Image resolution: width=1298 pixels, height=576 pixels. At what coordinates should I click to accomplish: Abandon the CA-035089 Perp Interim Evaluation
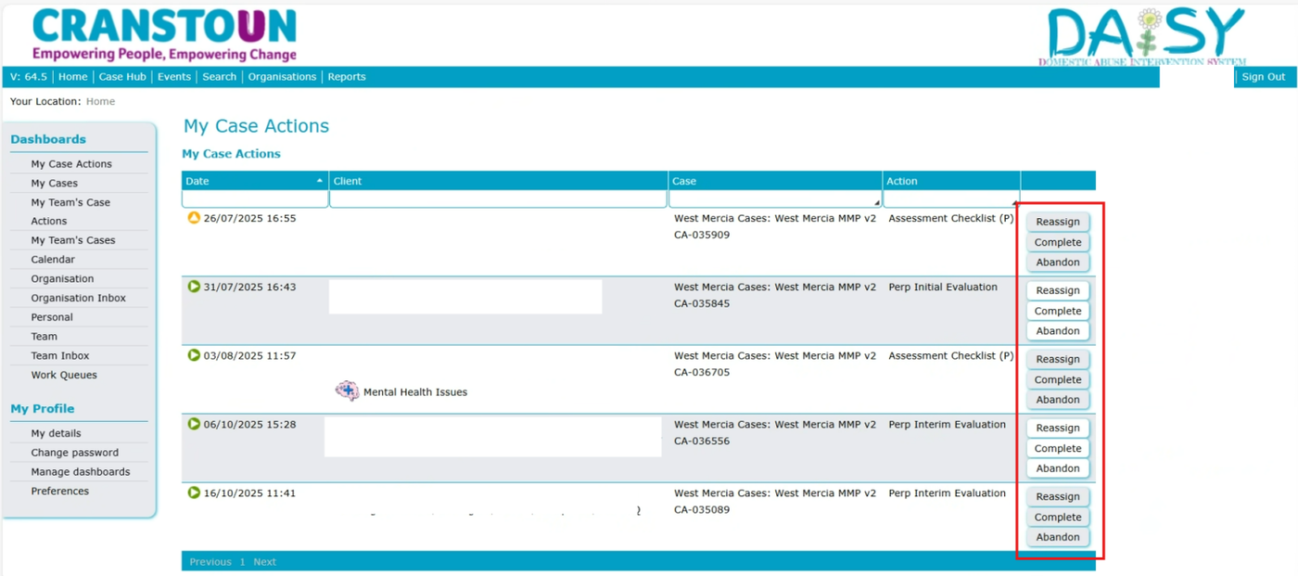click(x=1058, y=537)
